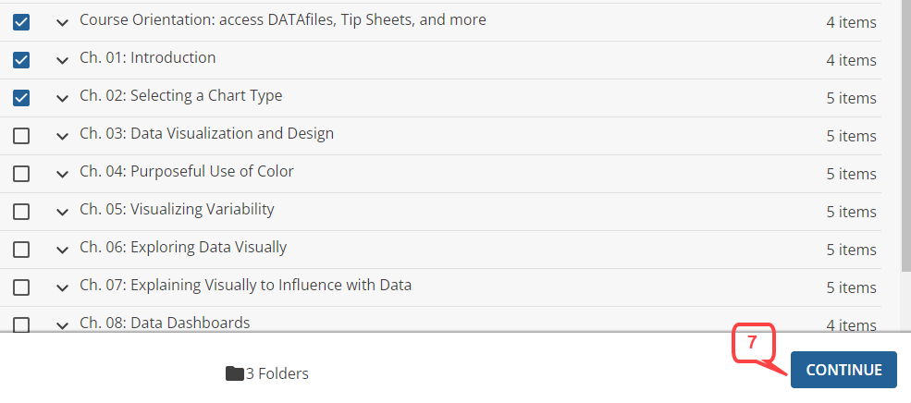Image resolution: width=911 pixels, height=403 pixels.
Task: Open Ch. 06: Exploring Data Visually row
Action: (x=440, y=250)
